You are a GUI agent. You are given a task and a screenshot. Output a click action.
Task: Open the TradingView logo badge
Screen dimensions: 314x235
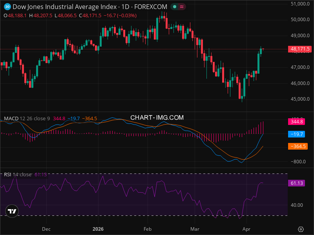12,211
